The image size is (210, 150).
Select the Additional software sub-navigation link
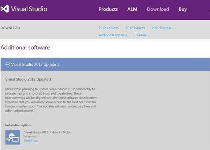click(113, 35)
